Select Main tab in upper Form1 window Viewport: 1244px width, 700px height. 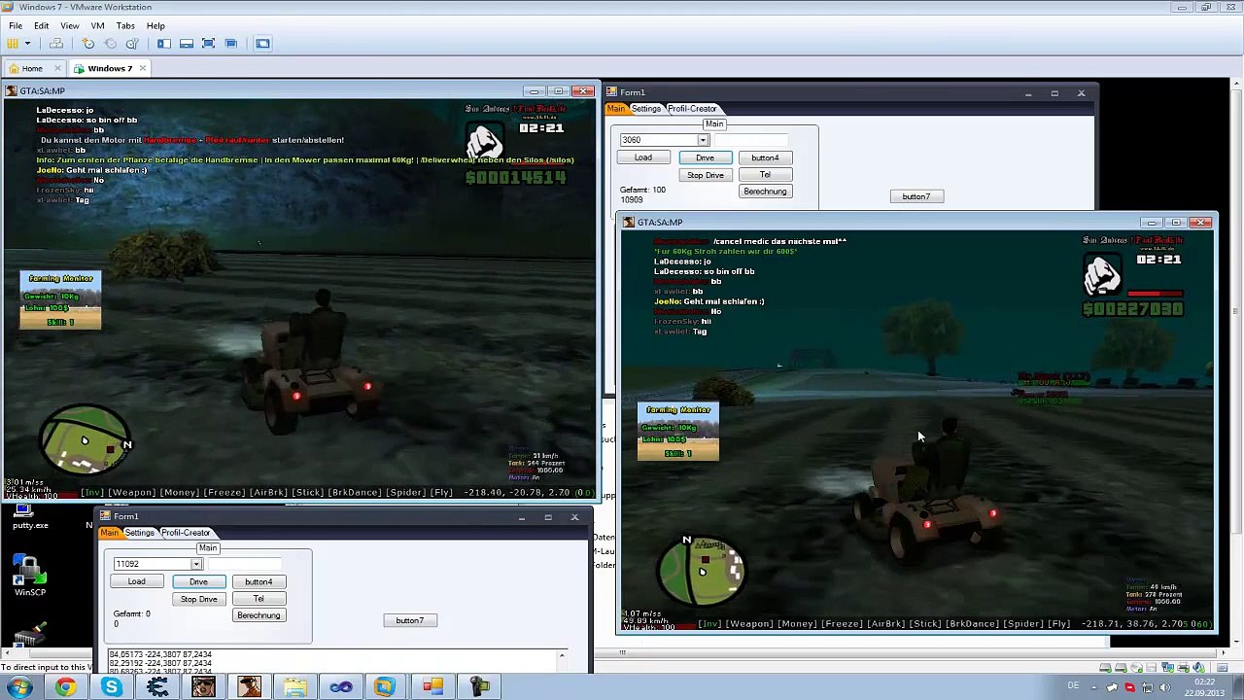click(x=616, y=109)
